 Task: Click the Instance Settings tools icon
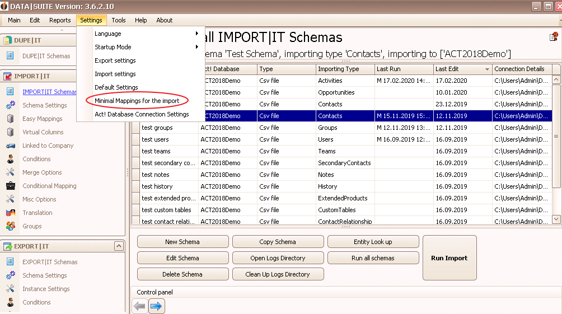click(11, 289)
